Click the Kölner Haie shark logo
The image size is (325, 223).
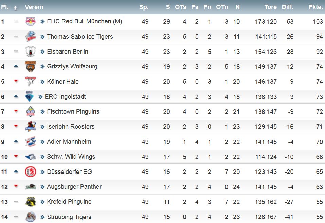[31, 81]
